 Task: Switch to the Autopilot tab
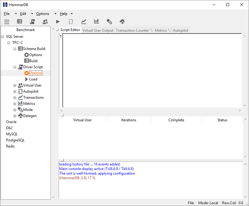click(180, 30)
